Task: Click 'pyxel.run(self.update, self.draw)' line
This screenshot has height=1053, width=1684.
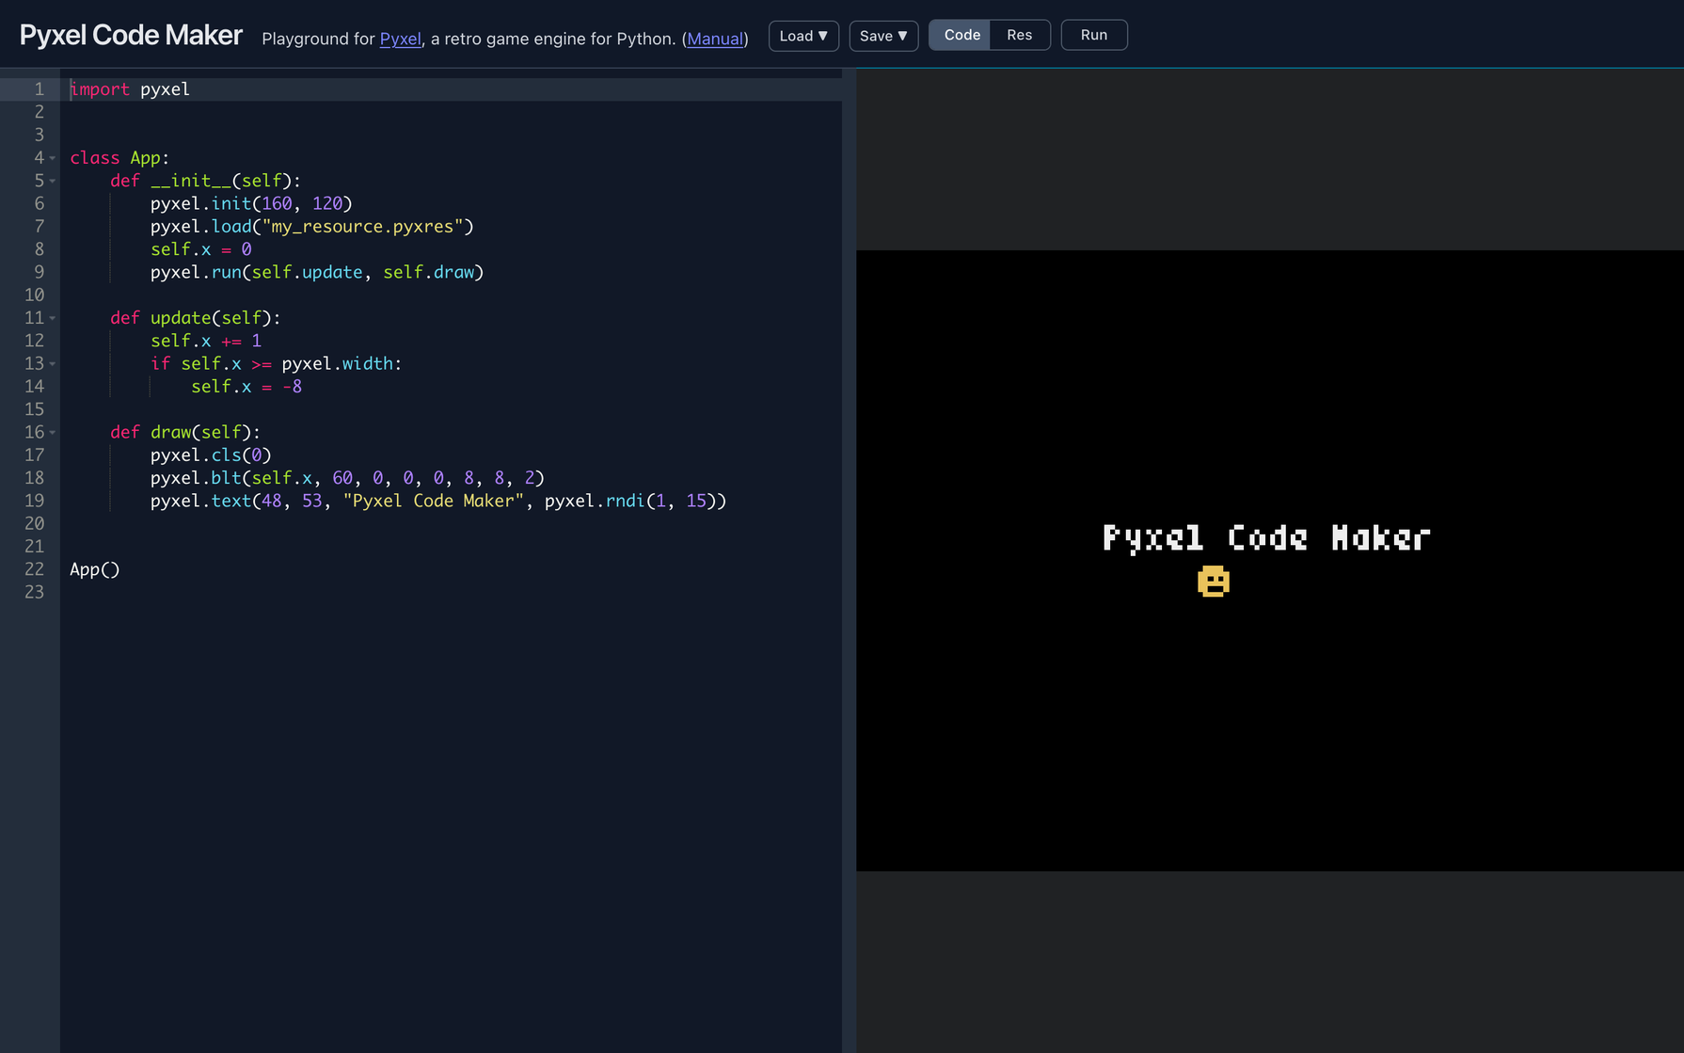Action: click(317, 272)
